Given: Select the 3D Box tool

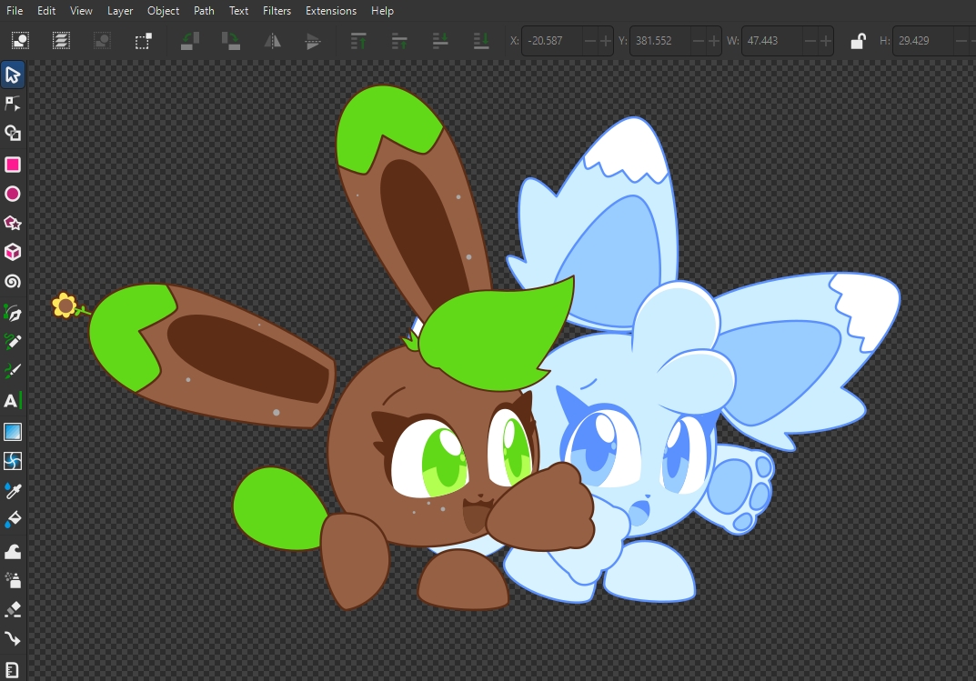Looking at the screenshot, I should coord(13,253).
